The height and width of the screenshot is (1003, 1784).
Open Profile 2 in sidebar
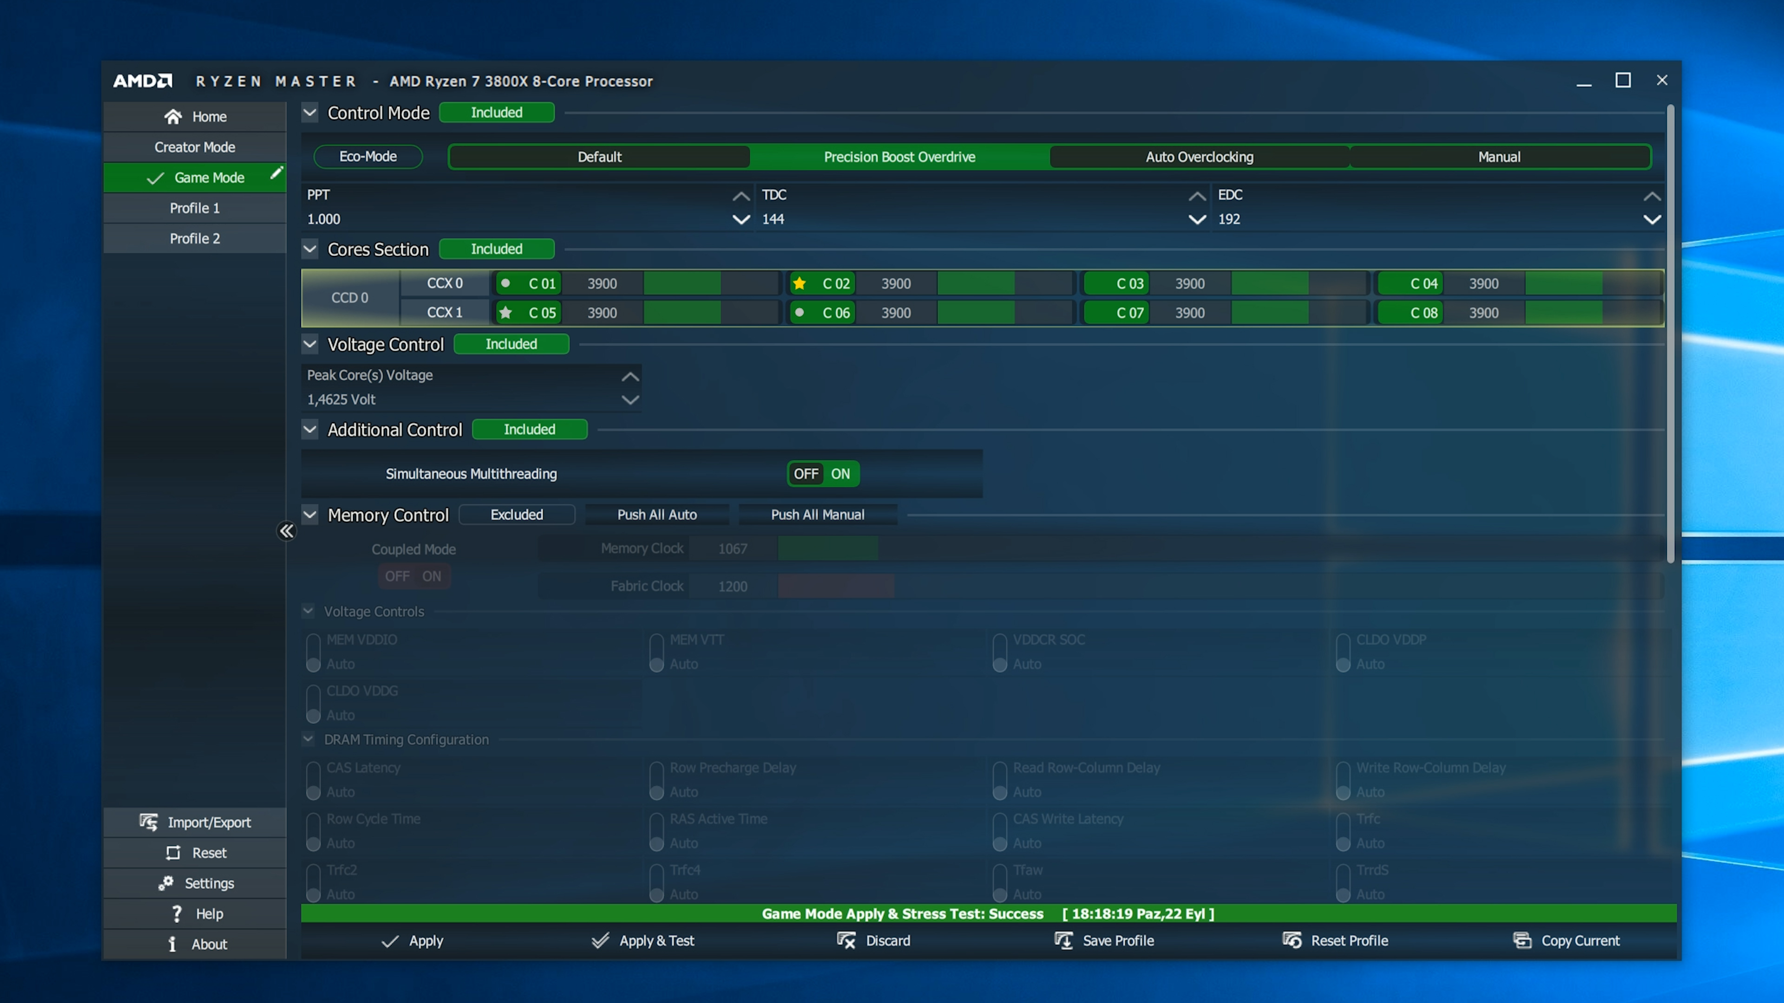point(195,238)
